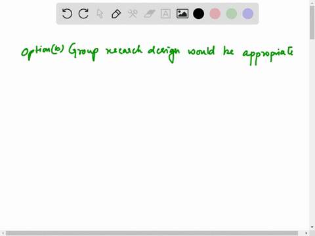Select the pen drawing tool

(116, 14)
